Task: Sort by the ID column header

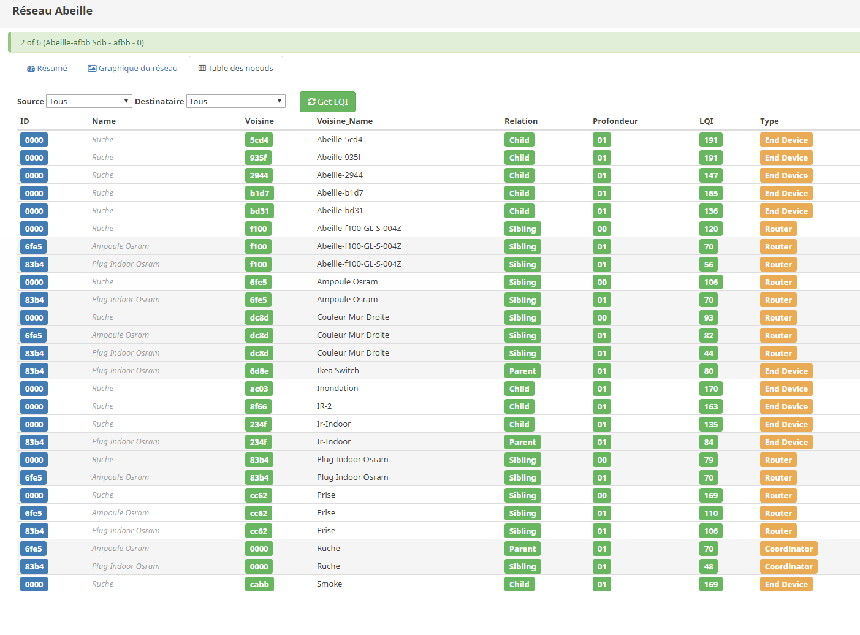Action: point(25,121)
